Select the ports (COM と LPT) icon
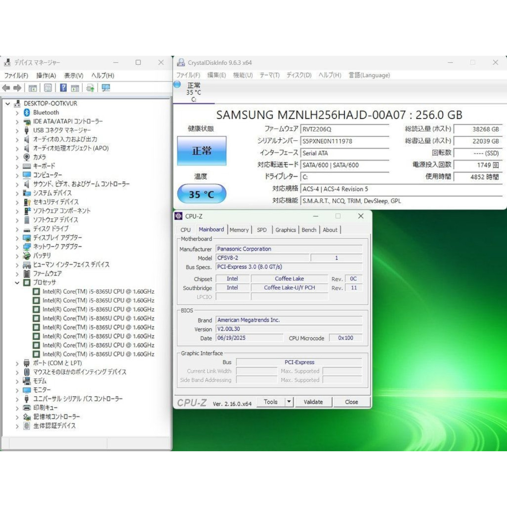This screenshot has width=507, height=507. [27, 363]
